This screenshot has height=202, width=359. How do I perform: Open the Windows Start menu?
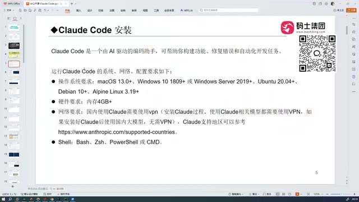click(x=3, y=199)
